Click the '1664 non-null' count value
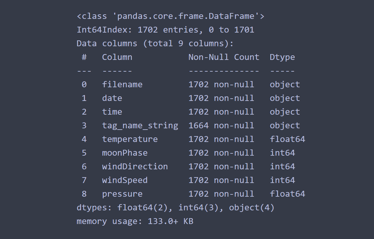Viewport: 374px width, 239px height. coord(221,126)
